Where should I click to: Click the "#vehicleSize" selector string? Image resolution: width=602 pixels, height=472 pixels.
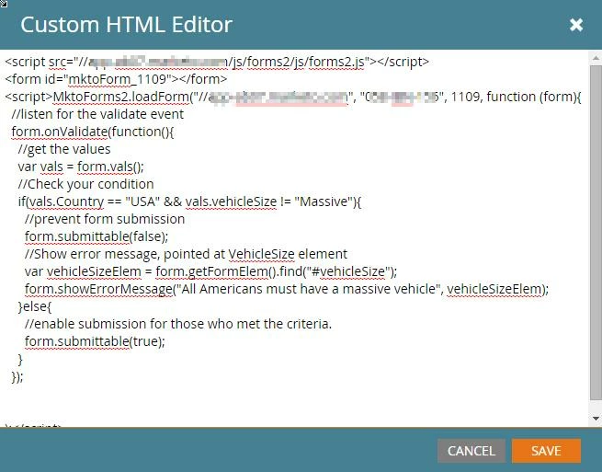[x=348, y=271]
